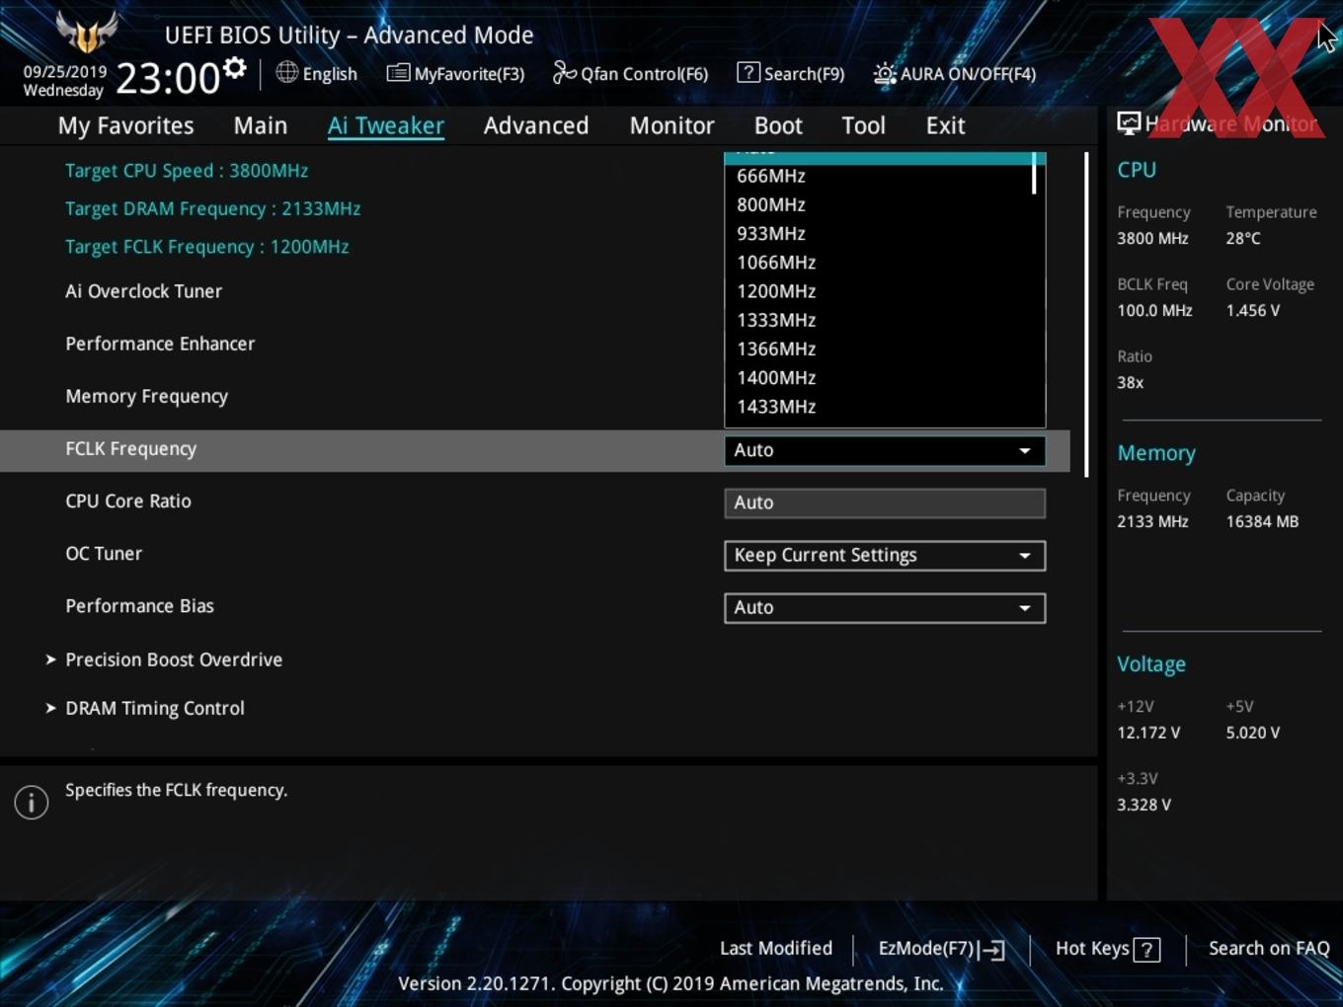Click Target CPU Speed : 3800MHz text
Screen dimensions: 1343x1007
pos(187,171)
